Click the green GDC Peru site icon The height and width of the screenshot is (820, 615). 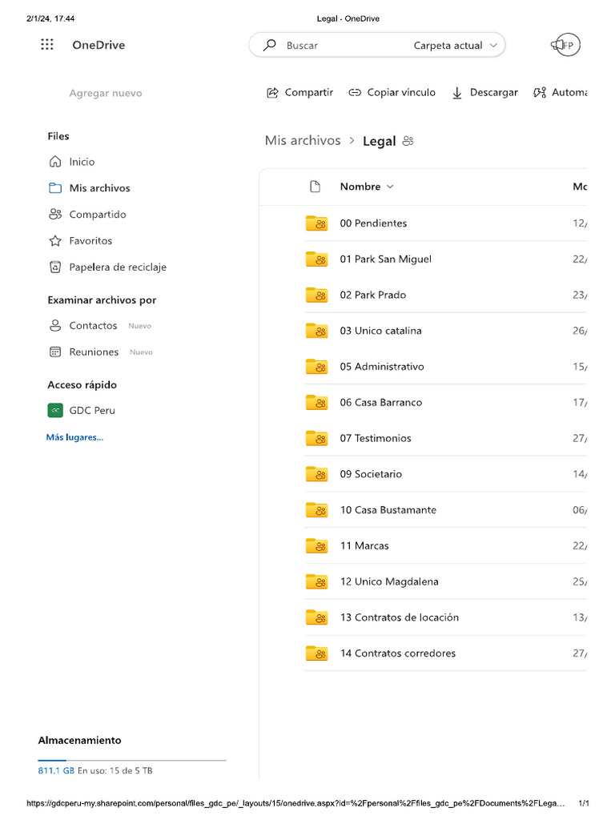point(55,411)
